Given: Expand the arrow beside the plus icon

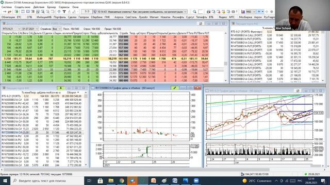Looking at the screenshot, I should point(262,12).
